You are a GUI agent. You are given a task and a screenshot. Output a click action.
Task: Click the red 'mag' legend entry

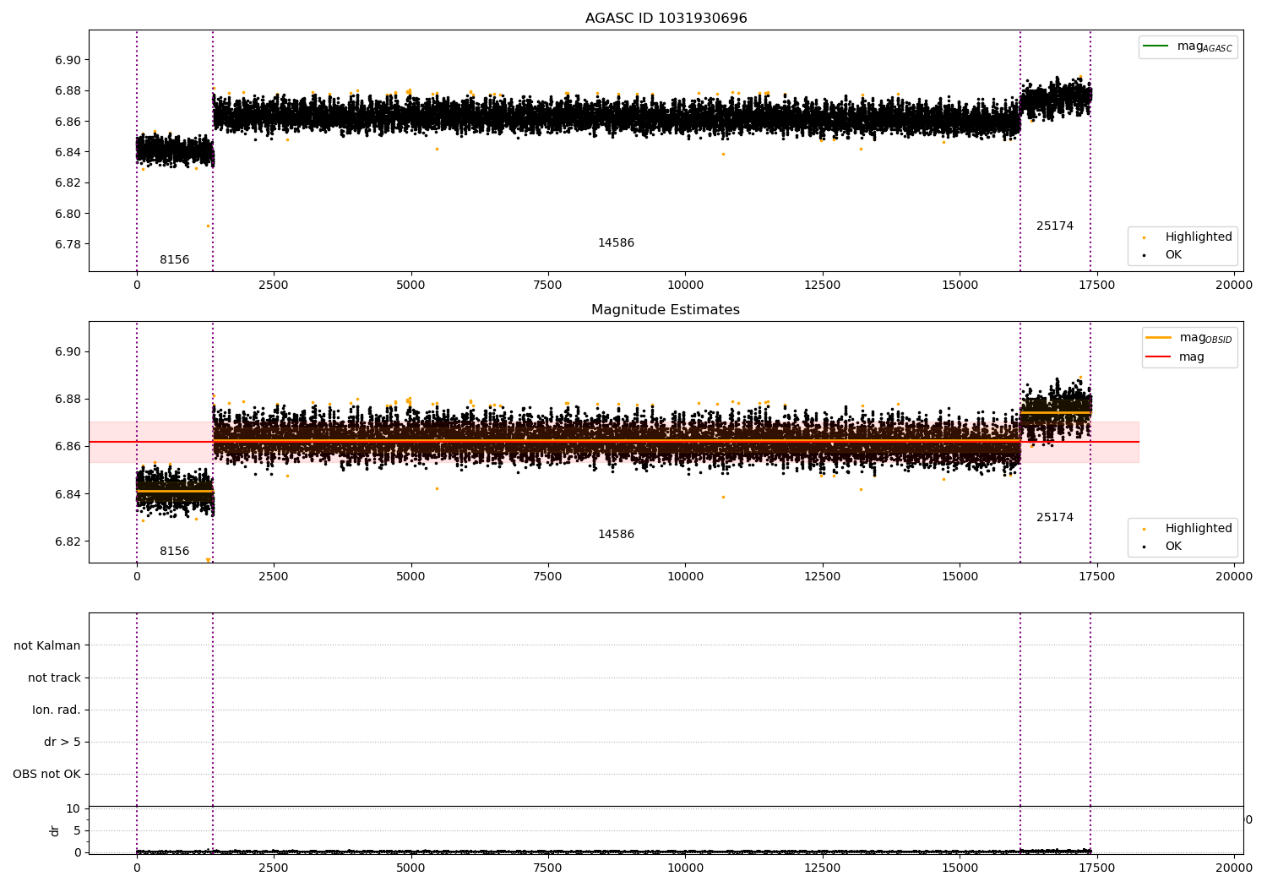(x=1176, y=357)
